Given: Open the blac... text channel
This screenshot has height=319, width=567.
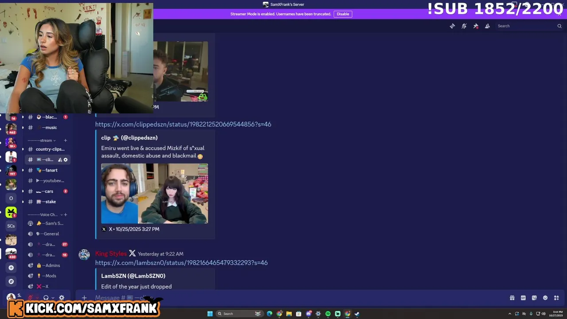Looking at the screenshot, I should click(x=48, y=117).
